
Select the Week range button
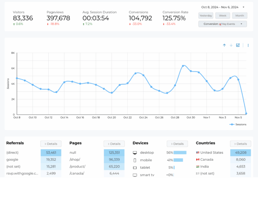(223, 16)
